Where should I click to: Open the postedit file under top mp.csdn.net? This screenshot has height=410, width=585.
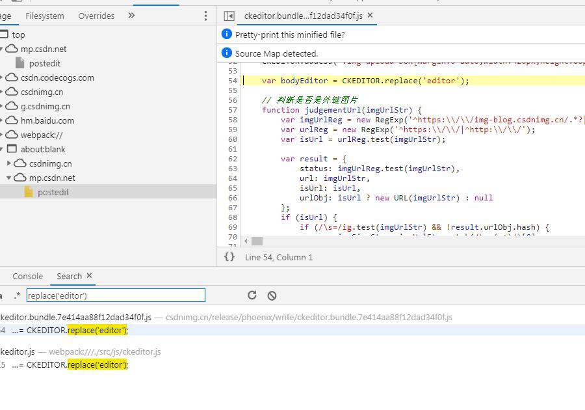(x=45, y=64)
